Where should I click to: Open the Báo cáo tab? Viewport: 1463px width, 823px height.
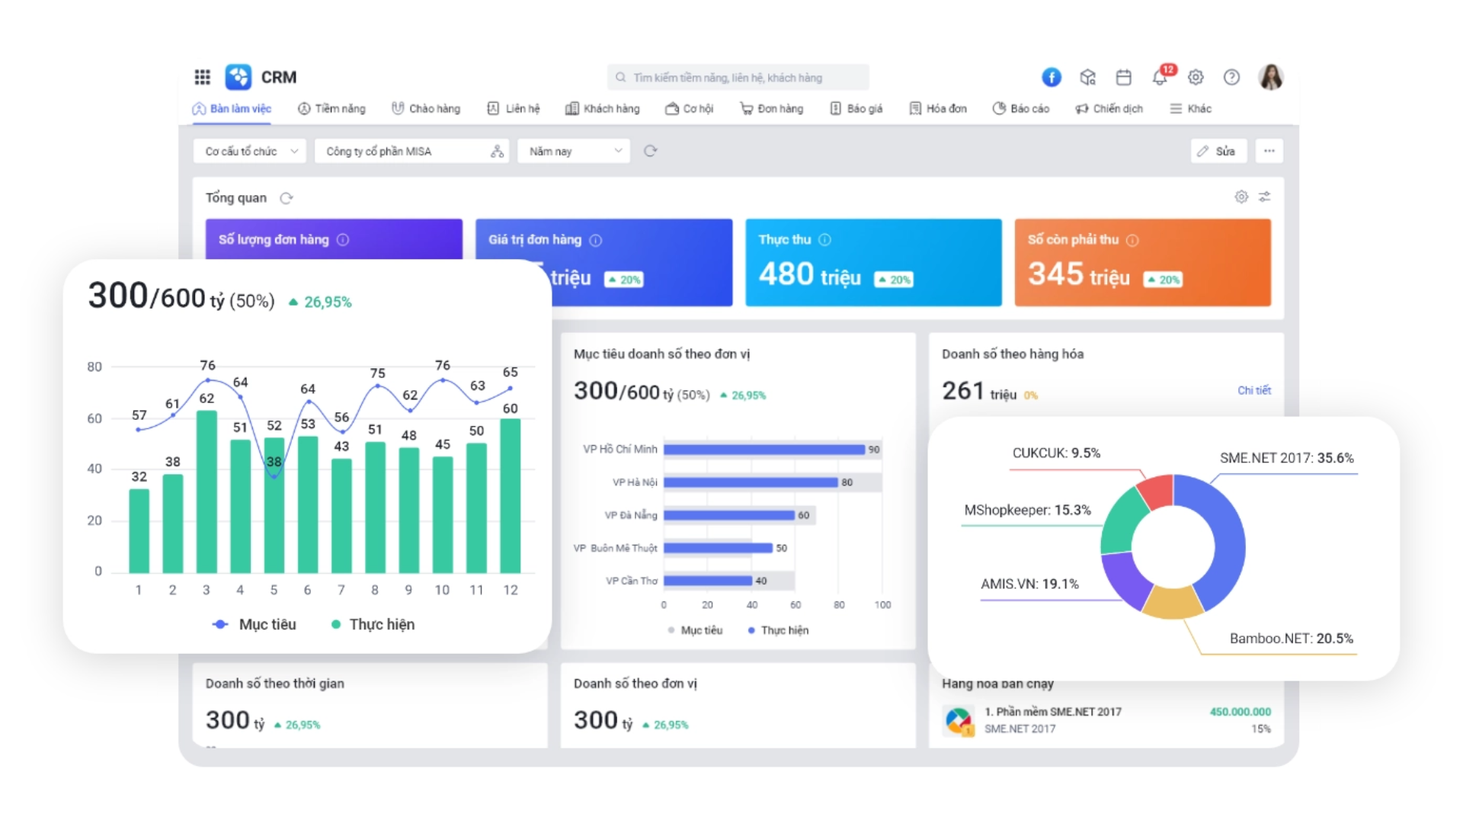1020,108
